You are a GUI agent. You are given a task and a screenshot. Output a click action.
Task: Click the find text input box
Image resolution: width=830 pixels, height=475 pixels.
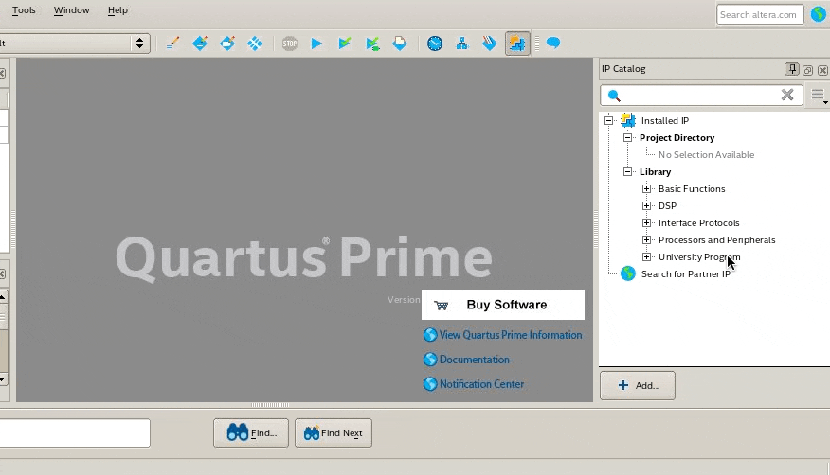(x=74, y=432)
